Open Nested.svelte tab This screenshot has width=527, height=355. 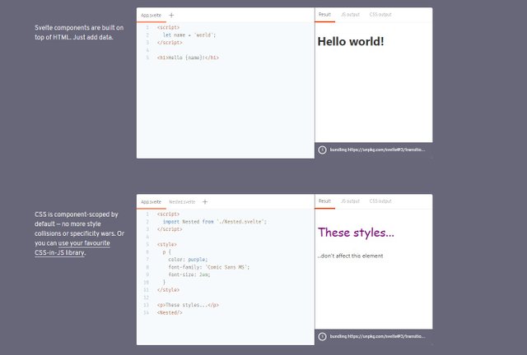coord(182,201)
